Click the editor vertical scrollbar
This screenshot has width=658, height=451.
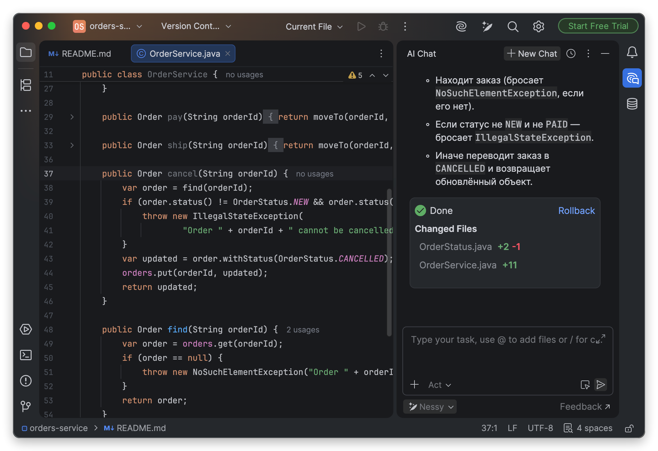point(389,263)
